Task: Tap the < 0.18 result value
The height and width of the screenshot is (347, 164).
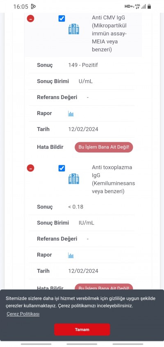Action: (x=76, y=207)
